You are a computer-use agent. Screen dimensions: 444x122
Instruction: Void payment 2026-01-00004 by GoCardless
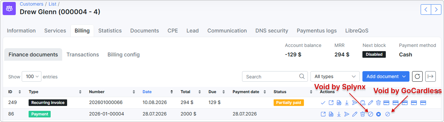point(387,114)
